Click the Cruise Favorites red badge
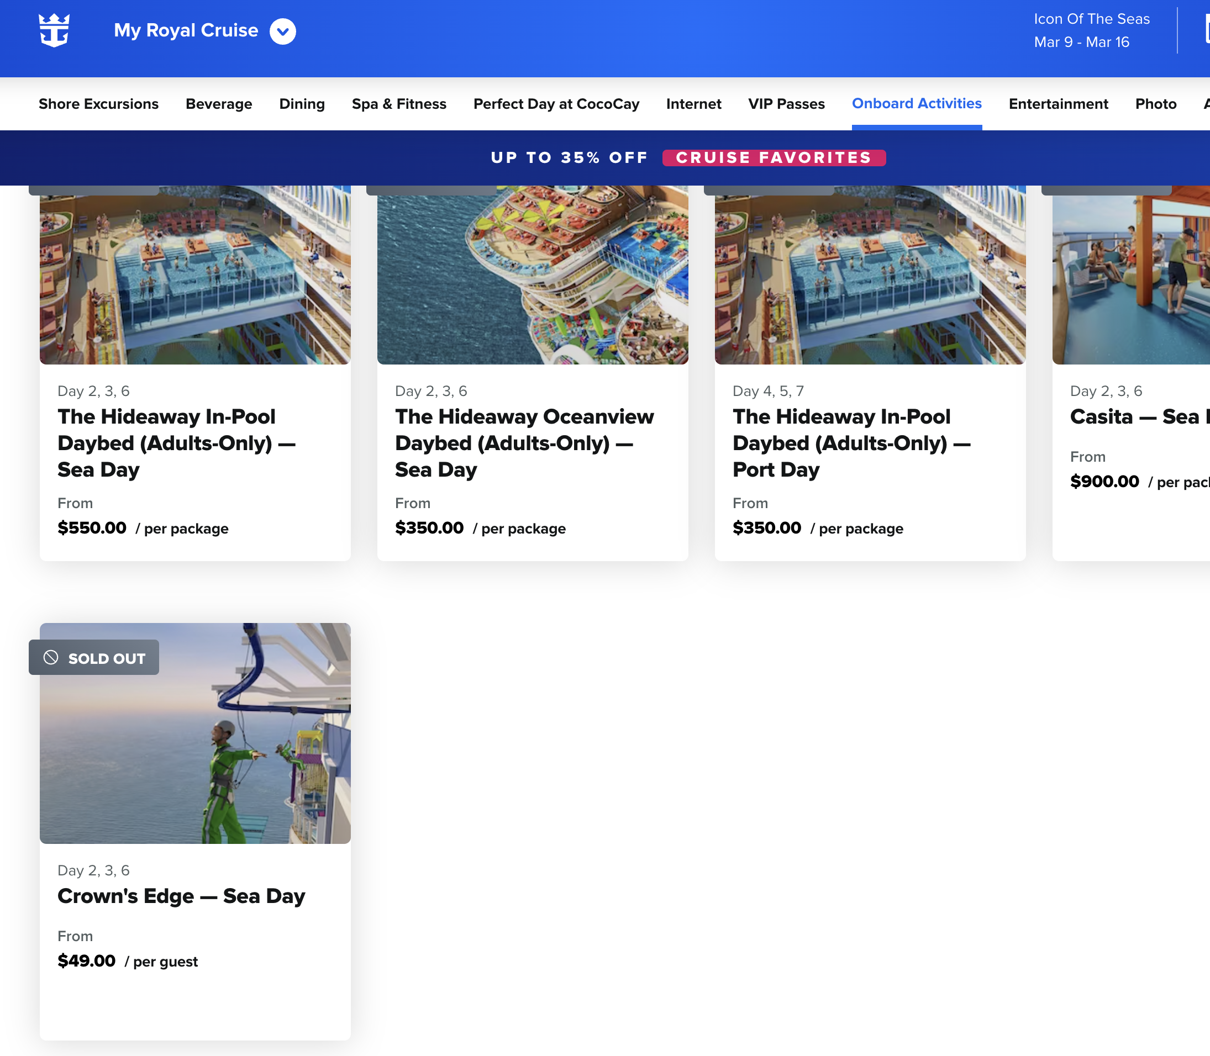1210x1056 pixels. click(774, 158)
